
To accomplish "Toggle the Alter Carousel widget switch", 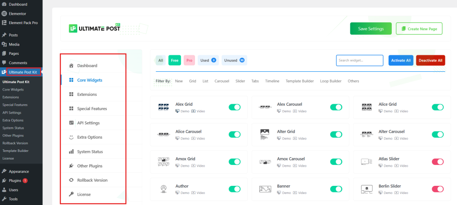I will [437, 134].
